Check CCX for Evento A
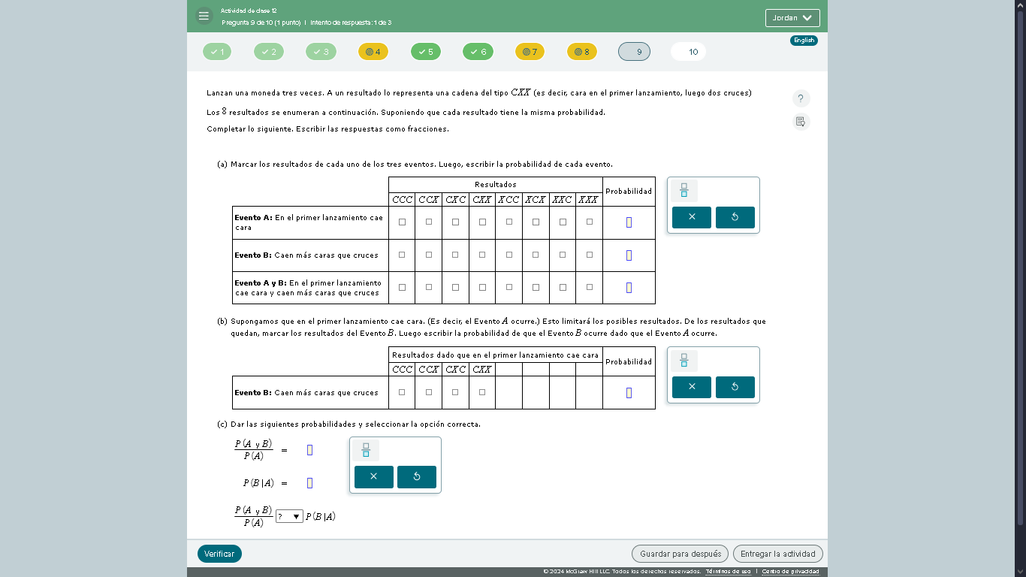 pos(429,222)
